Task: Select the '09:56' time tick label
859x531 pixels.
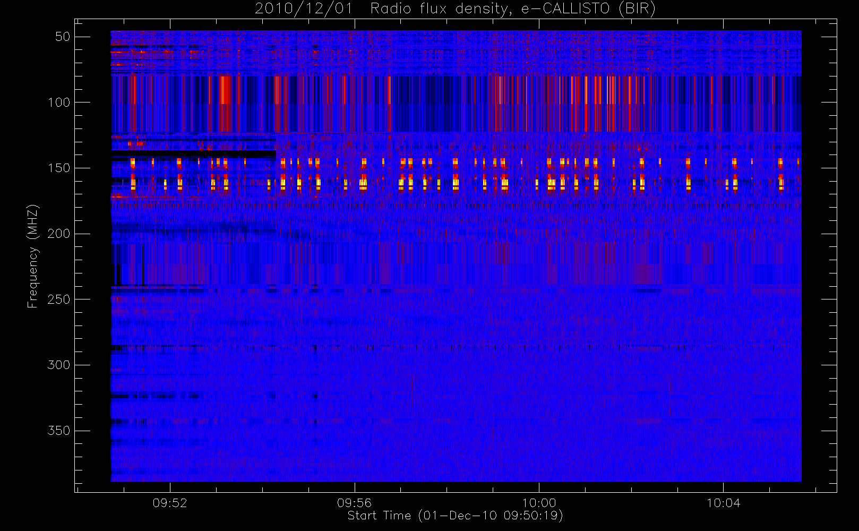Action: 354,503
